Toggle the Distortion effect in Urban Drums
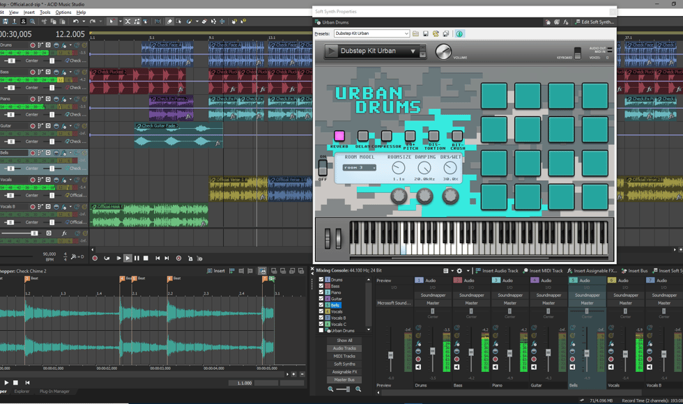683x404 pixels. click(x=433, y=136)
